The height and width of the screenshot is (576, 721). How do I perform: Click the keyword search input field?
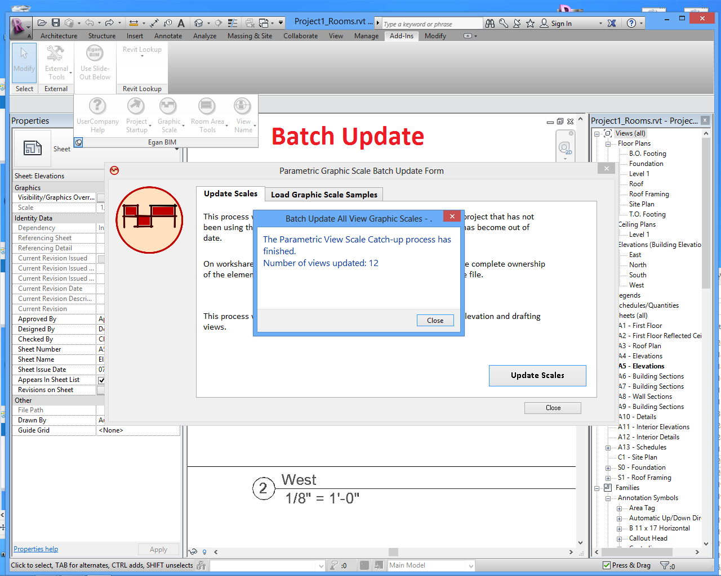(432, 24)
